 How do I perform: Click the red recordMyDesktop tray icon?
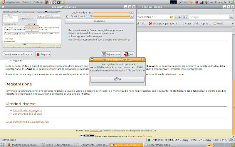click(197, 2)
